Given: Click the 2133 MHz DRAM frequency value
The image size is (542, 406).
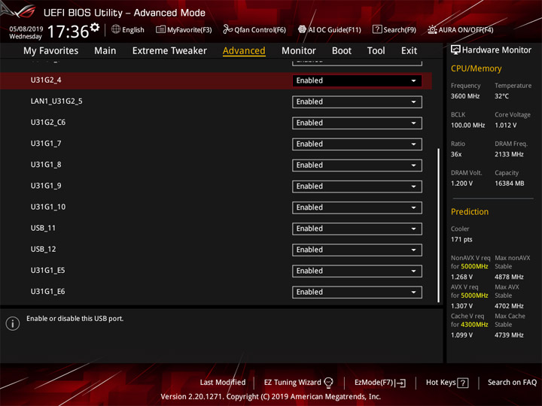Looking at the screenshot, I should (x=509, y=154).
